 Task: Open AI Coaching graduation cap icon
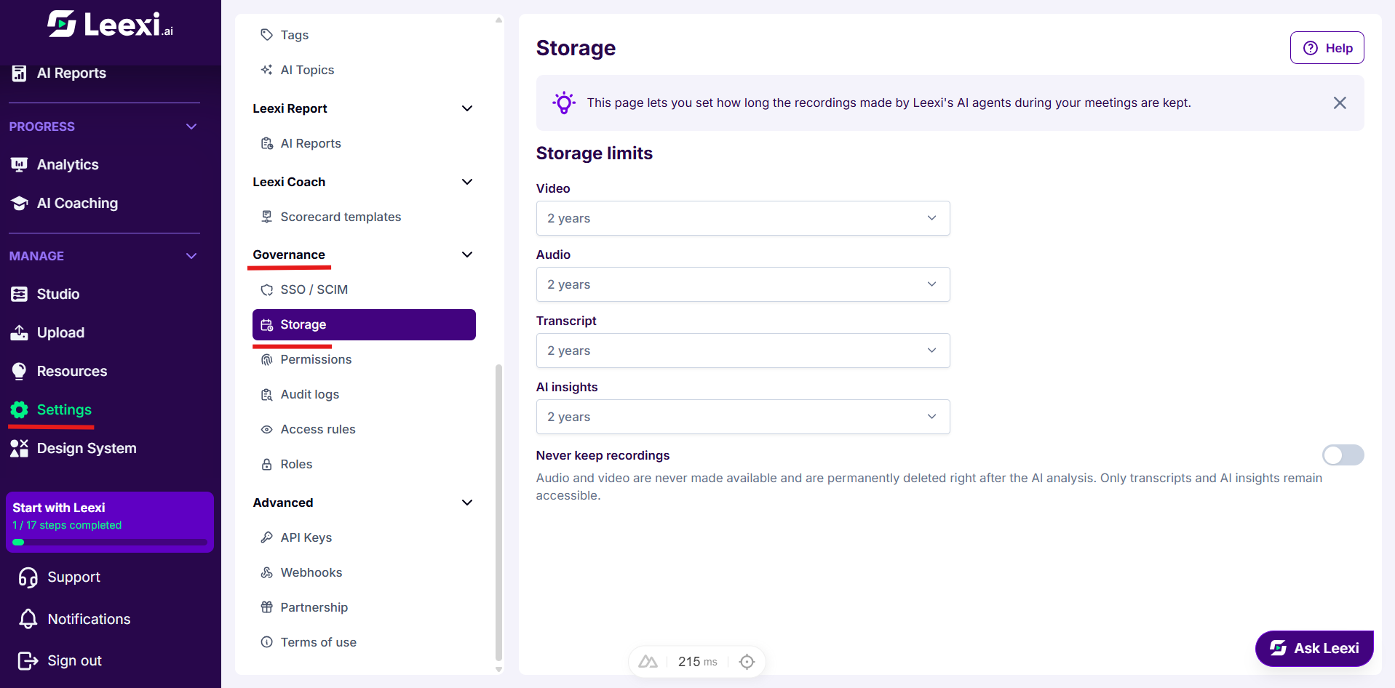[x=20, y=203]
